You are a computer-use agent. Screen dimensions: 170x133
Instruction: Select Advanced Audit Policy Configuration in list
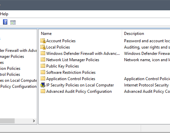pos(79,91)
